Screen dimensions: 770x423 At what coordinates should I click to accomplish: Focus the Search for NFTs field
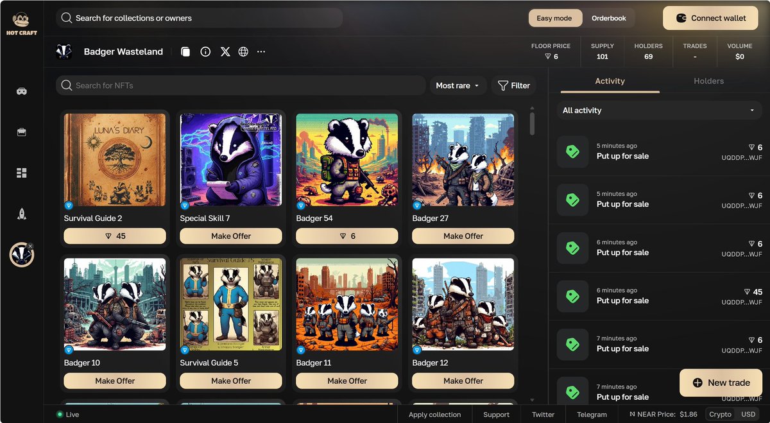tap(241, 85)
